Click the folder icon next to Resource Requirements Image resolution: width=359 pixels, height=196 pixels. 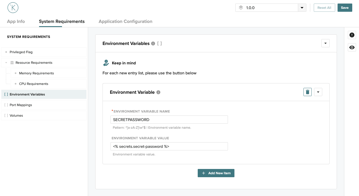click(12, 63)
